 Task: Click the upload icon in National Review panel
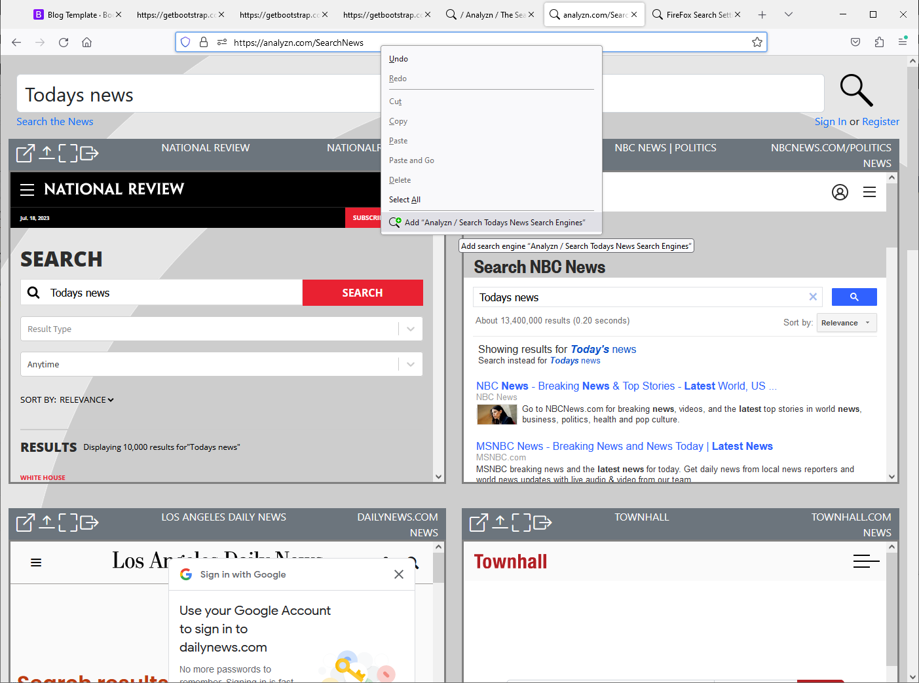tap(47, 153)
